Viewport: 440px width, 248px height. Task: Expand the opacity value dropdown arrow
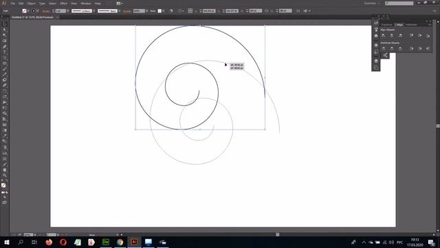(x=146, y=11)
